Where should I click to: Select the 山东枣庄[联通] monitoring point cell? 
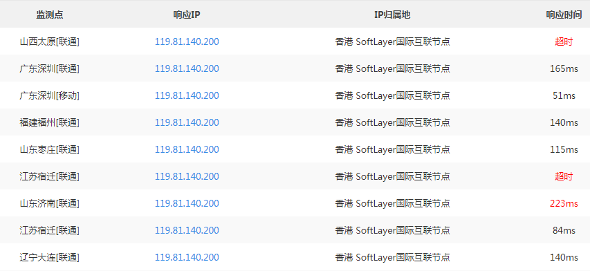(x=50, y=149)
